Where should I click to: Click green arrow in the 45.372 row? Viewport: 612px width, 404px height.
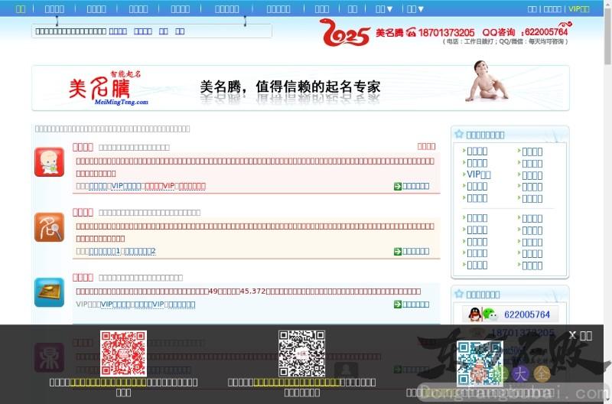pos(398,305)
